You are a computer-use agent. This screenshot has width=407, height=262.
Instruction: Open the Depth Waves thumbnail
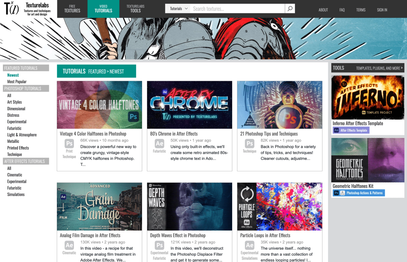tap(190, 206)
